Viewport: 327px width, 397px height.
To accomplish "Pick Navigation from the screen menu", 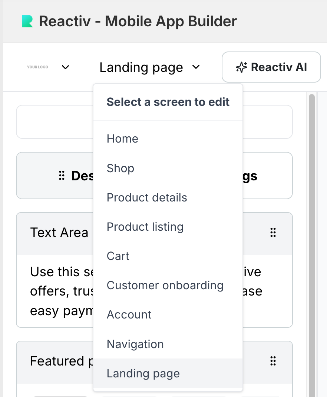I will tap(135, 344).
